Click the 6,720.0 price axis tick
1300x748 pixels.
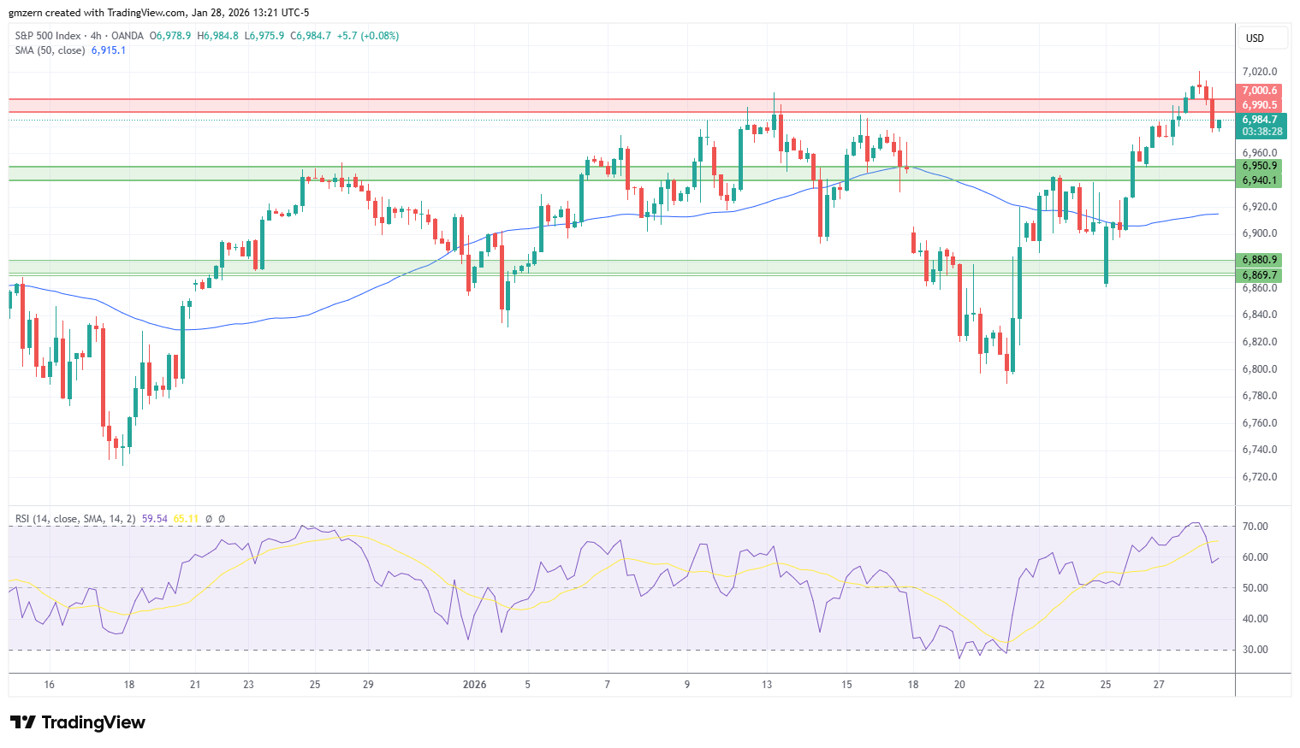1260,477
